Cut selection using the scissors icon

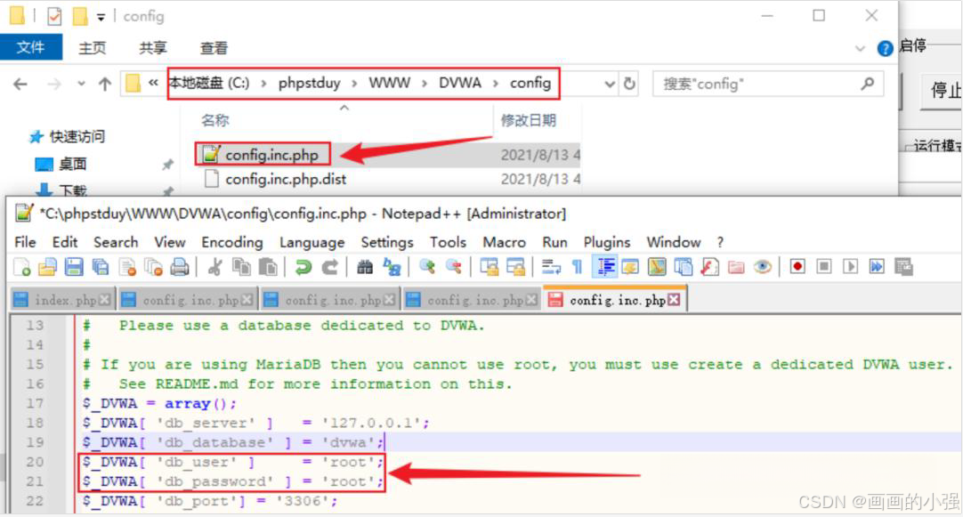(x=215, y=267)
